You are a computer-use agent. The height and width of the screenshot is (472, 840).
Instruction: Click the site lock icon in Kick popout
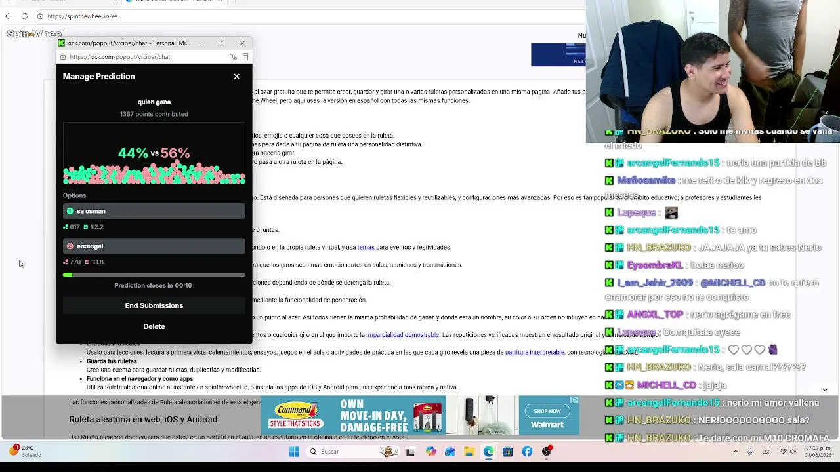pyautogui.click(x=62, y=57)
